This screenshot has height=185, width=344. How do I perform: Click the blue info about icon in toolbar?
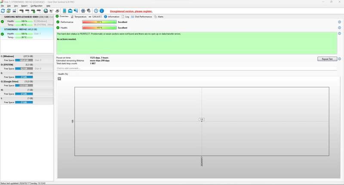(102, 11)
